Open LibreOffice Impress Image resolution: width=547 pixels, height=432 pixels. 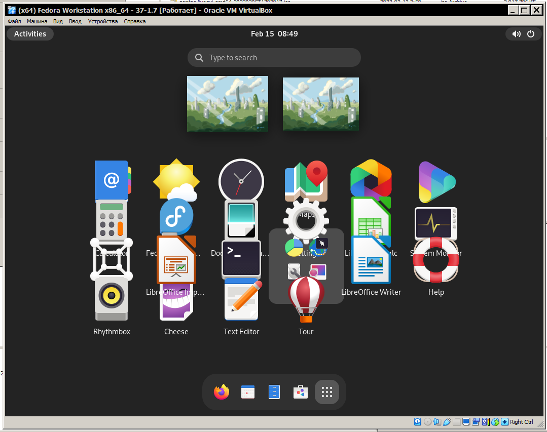[176, 259]
